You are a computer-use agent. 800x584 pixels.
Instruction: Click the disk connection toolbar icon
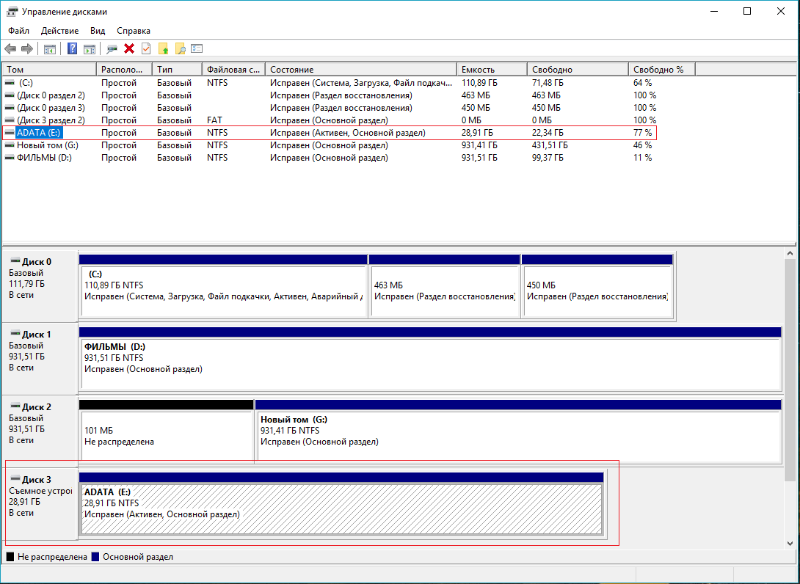tap(112, 49)
